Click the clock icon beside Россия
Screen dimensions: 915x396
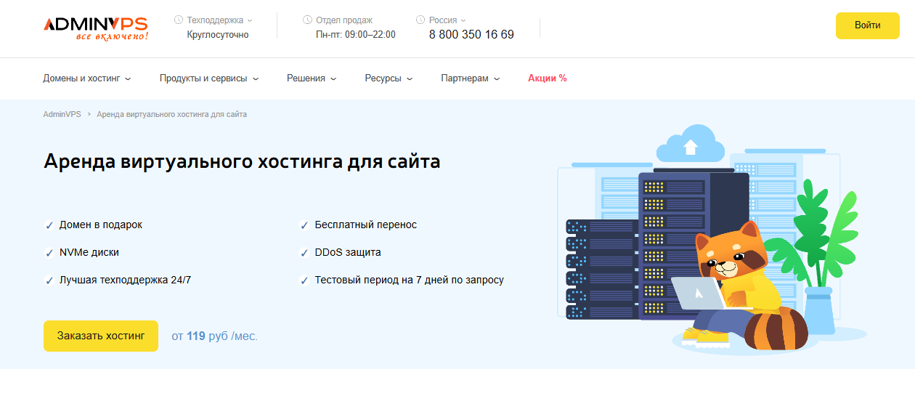coord(420,20)
